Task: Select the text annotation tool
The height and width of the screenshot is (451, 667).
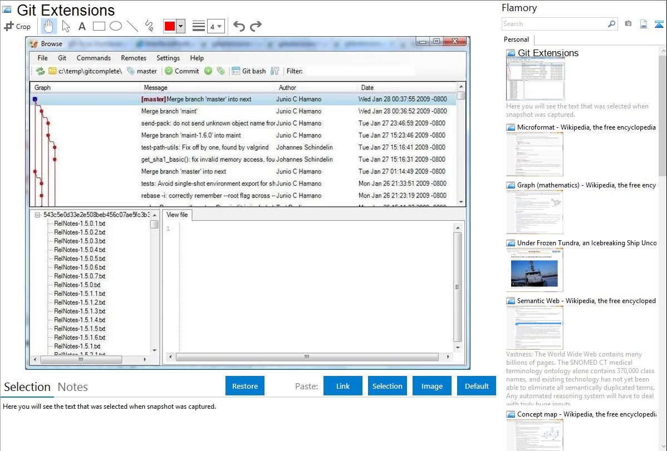Action: tap(82, 26)
